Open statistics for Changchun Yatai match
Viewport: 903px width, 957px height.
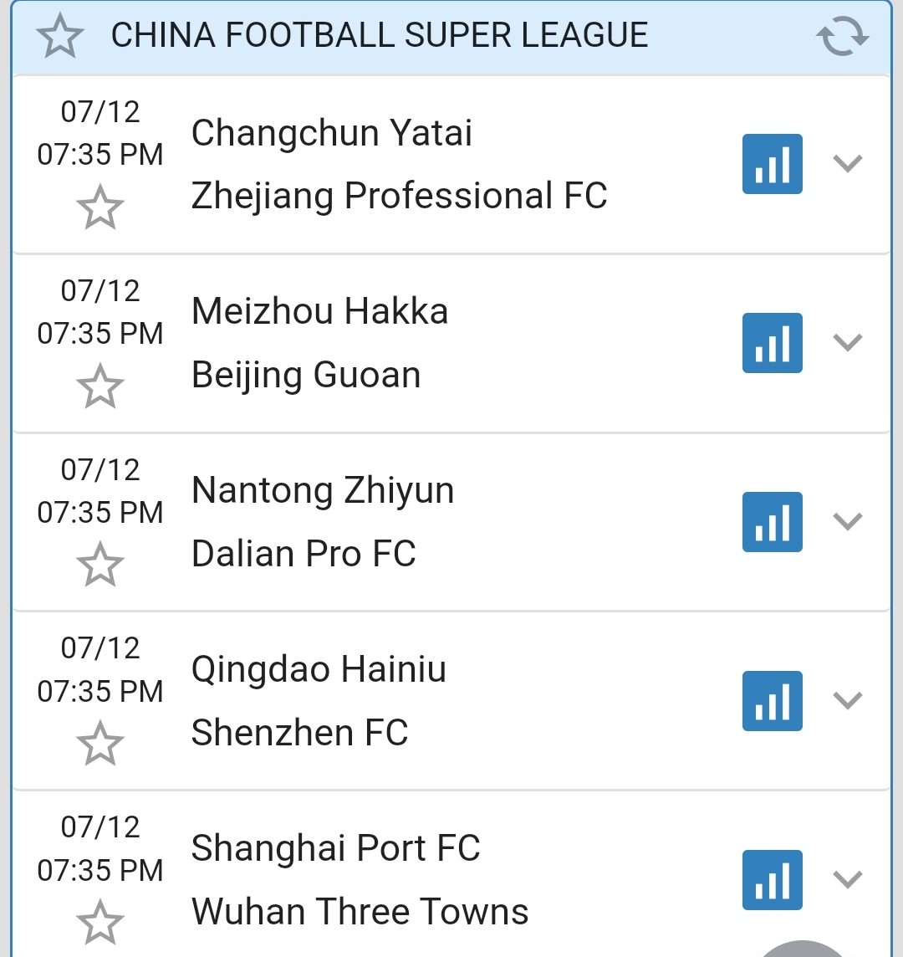(772, 164)
